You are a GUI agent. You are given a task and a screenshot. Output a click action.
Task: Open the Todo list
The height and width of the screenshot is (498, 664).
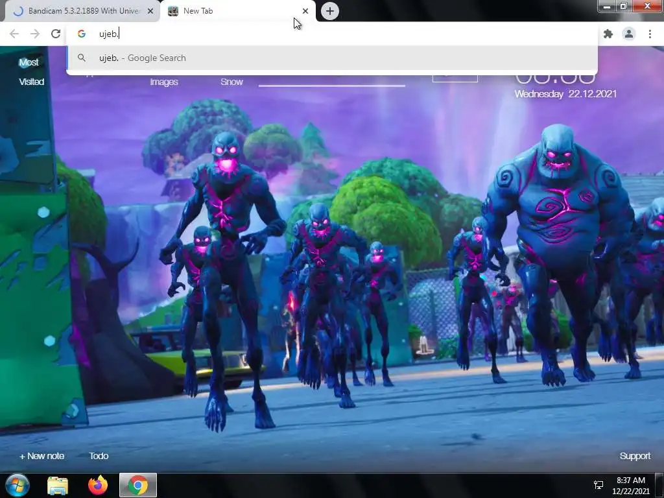(x=99, y=456)
